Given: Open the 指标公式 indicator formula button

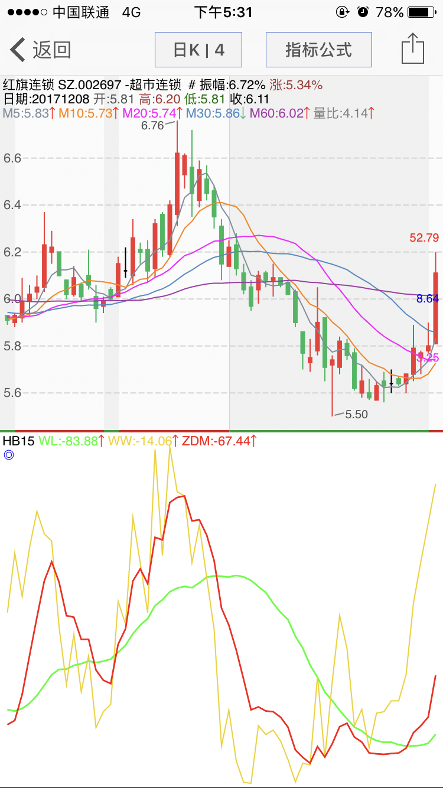Looking at the screenshot, I should (x=318, y=50).
